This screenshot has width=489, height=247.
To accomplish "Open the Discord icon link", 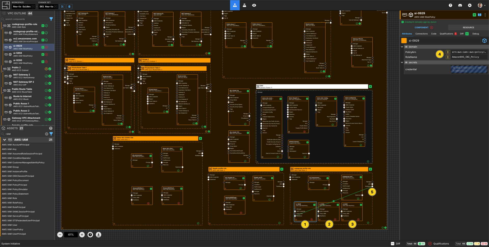I will click(460, 5).
